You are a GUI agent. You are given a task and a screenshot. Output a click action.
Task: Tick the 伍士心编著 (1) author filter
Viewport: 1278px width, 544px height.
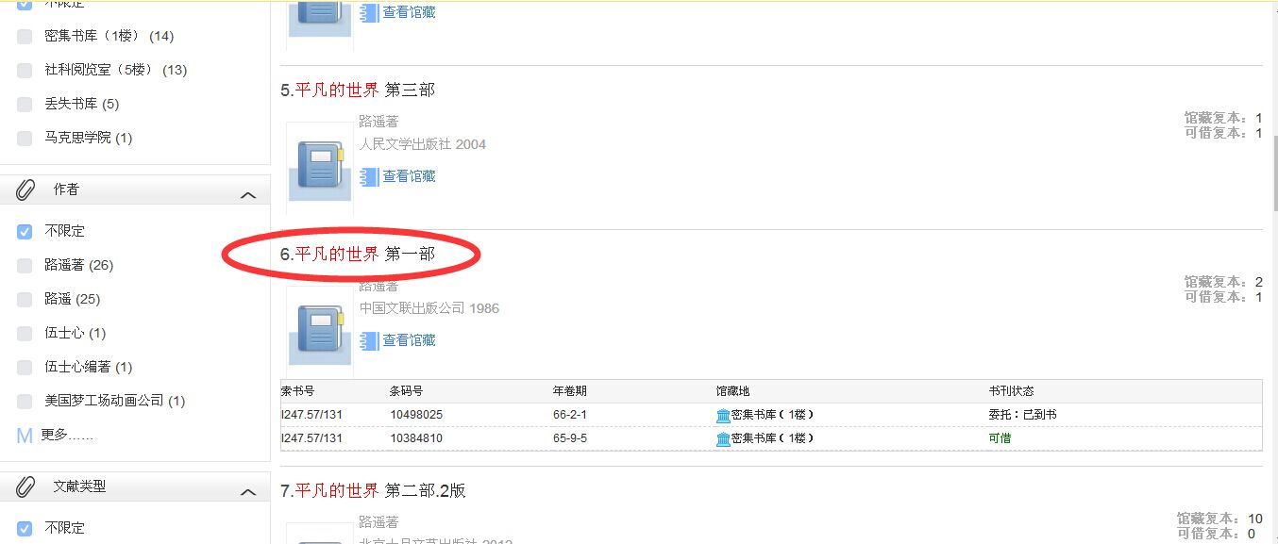[25, 368]
